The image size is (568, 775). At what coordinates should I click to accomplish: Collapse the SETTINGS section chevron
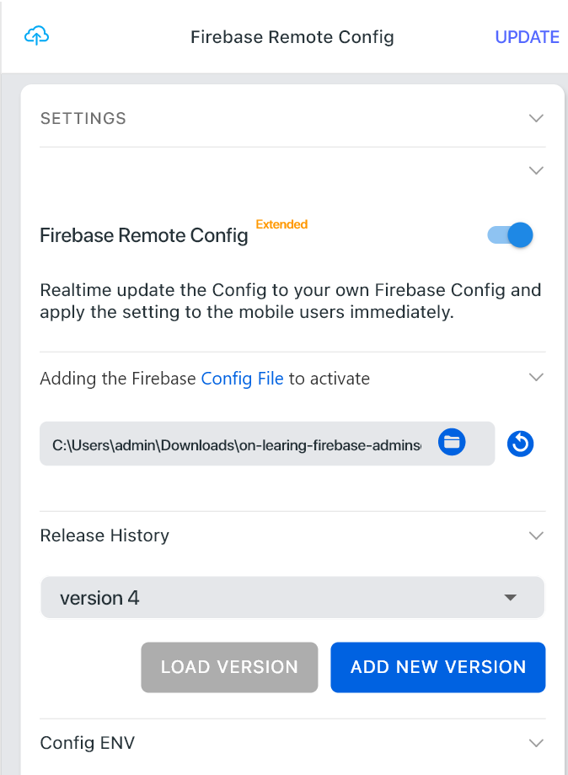536,118
